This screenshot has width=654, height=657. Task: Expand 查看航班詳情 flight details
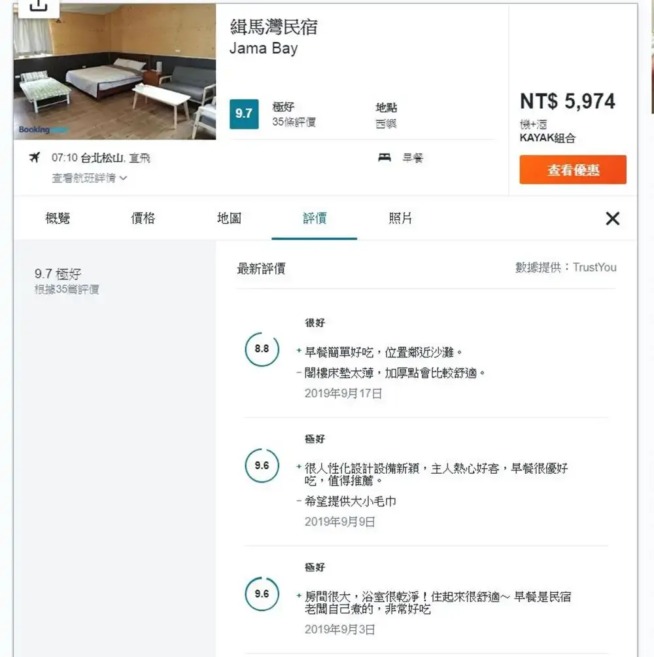pyautogui.click(x=90, y=178)
